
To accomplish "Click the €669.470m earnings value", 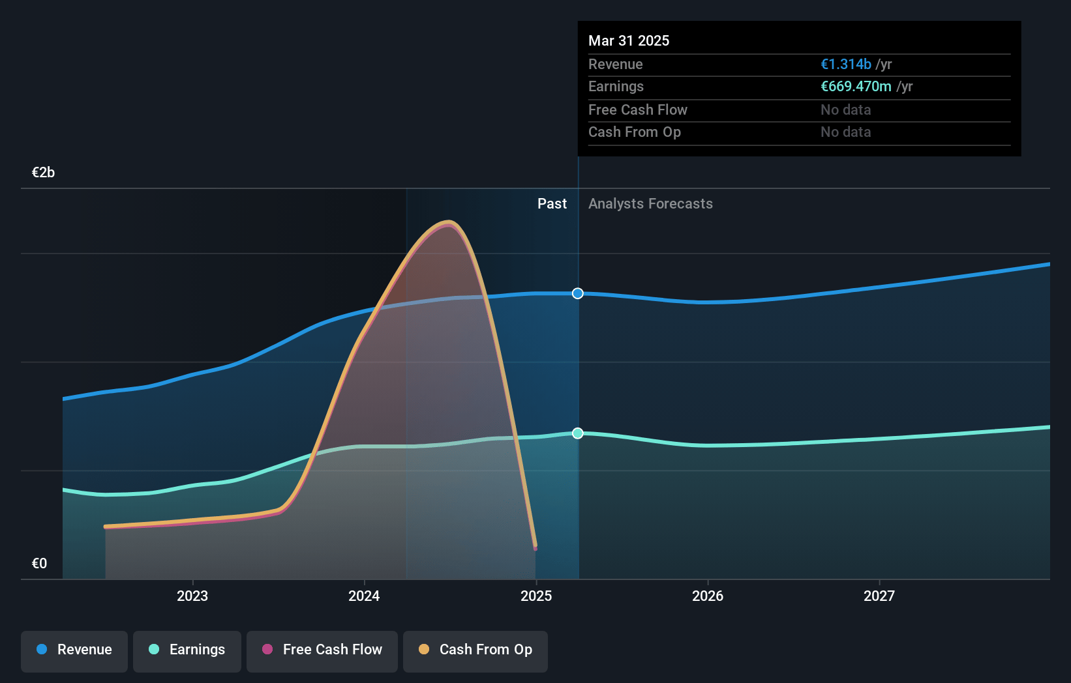I will [856, 86].
